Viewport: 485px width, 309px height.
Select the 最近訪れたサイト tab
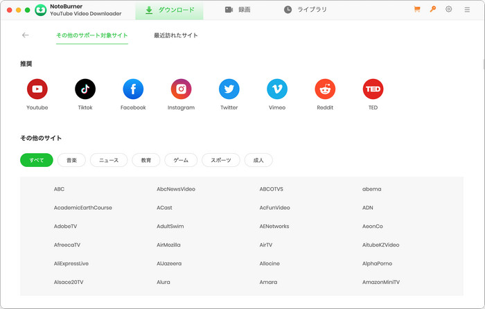(x=176, y=35)
